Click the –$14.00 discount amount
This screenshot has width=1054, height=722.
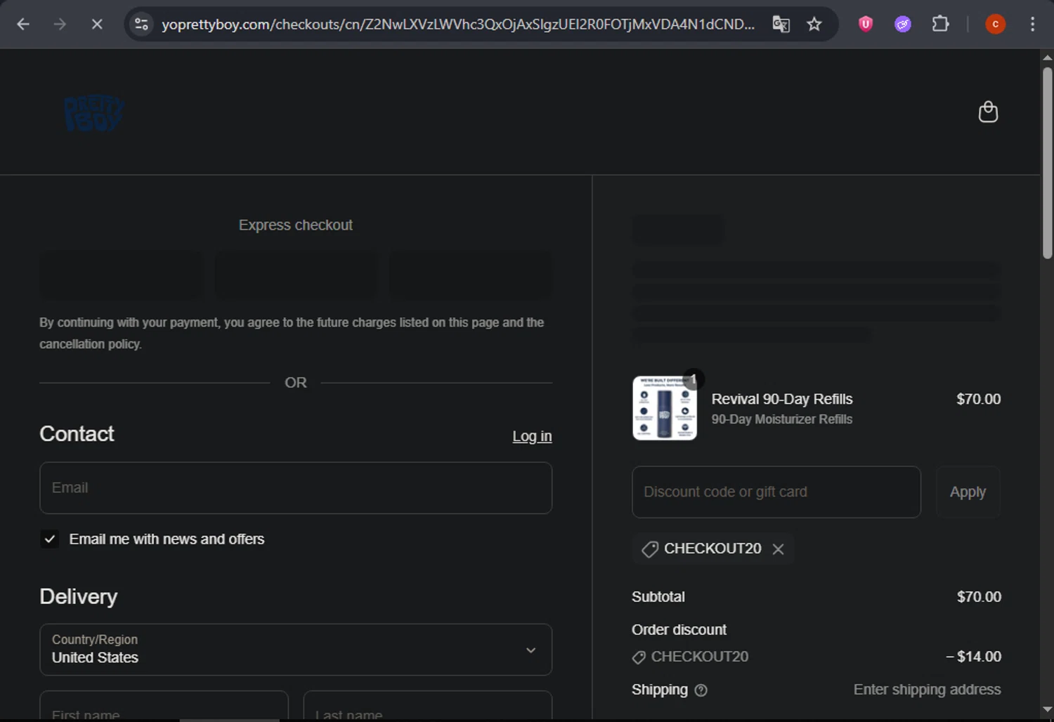point(973,657)
